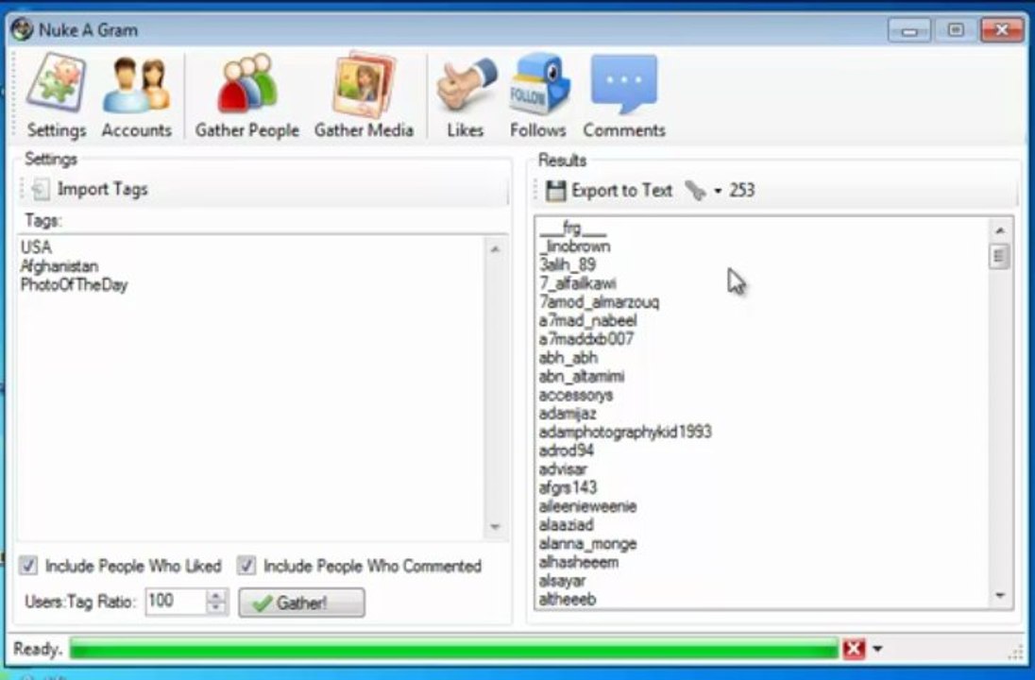Select result adamijaz

point(568,414)
